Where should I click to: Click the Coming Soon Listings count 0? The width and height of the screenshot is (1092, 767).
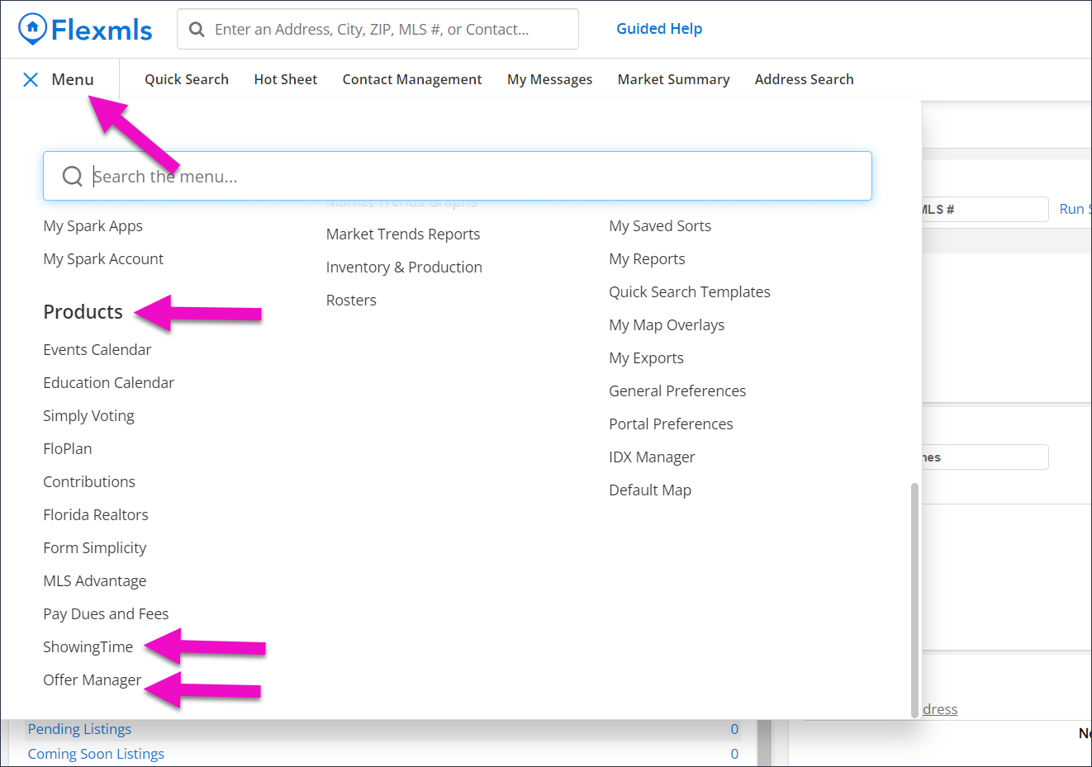pyautogui.click(x=734, y=754)
